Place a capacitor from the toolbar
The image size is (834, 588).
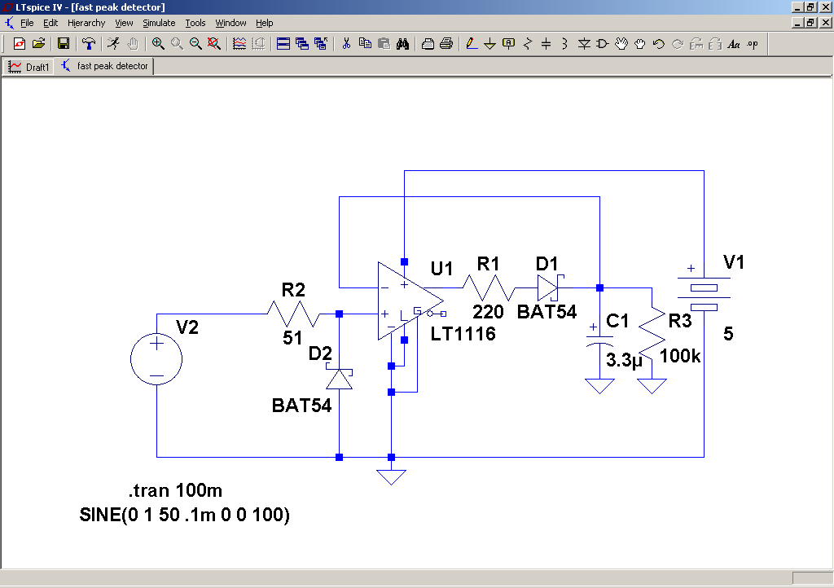coord(546,44)
